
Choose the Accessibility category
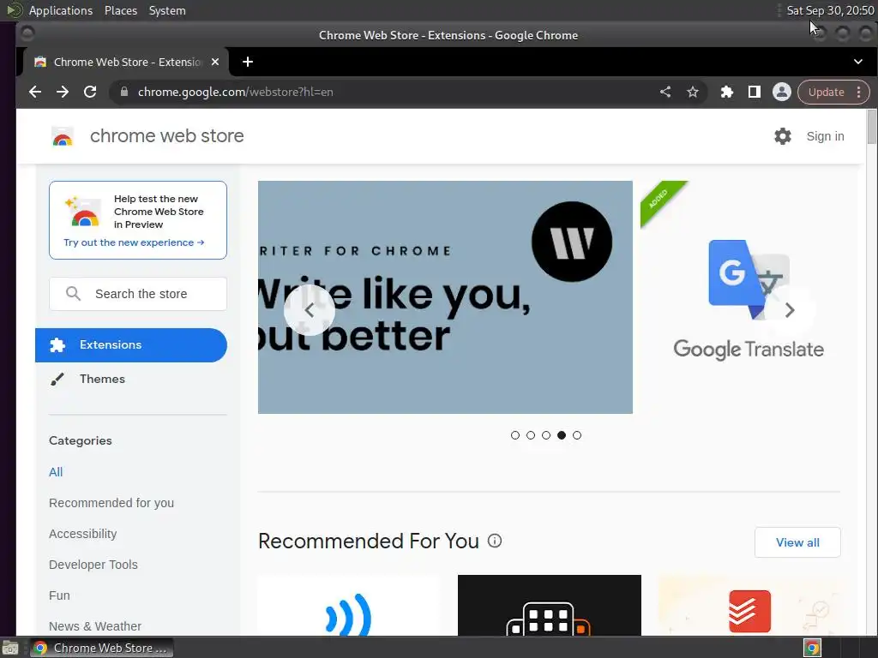[83, 534]
